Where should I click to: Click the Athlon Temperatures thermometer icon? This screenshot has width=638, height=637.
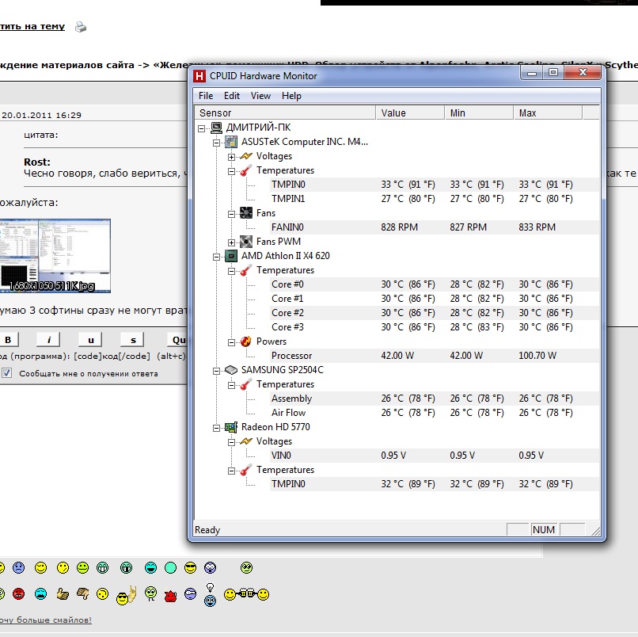pyautogui.click(x=245, y=270)
